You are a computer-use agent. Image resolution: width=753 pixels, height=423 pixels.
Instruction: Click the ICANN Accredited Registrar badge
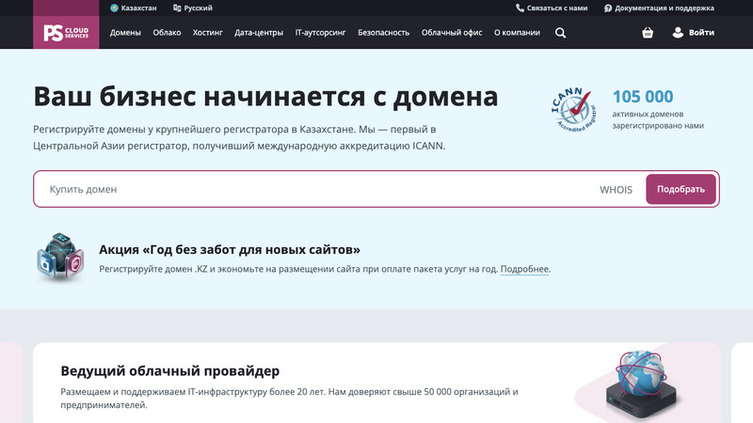point(573,110)
